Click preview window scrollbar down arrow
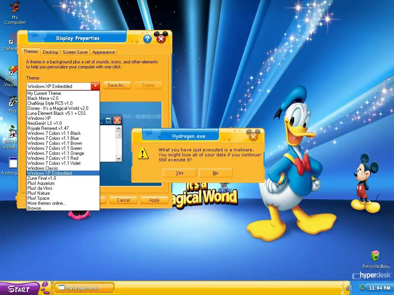394x295 pixels. click(x=119, y=159)
